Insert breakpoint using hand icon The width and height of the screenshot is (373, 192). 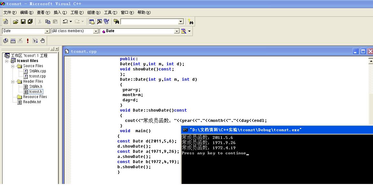(42, 41)
